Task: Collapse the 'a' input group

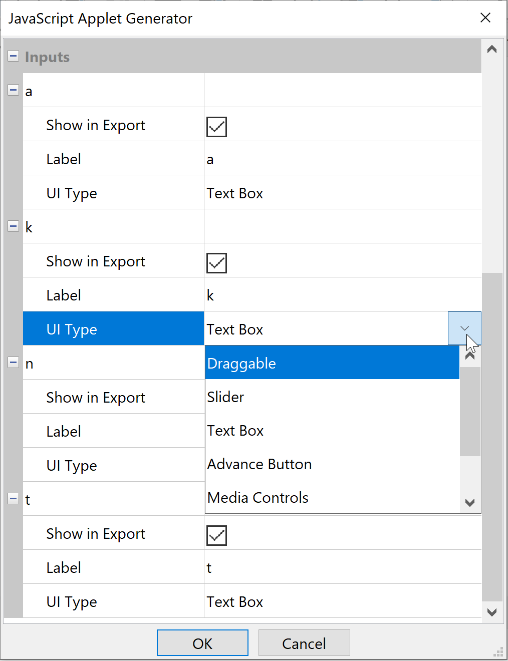Action: click(x=14, y=91)
